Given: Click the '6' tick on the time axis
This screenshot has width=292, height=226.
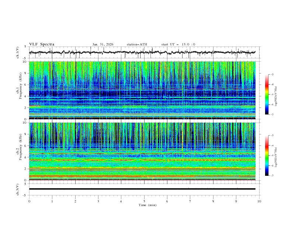Looking at the screenshot, I should pyautogui.click(x=167, y=201).
